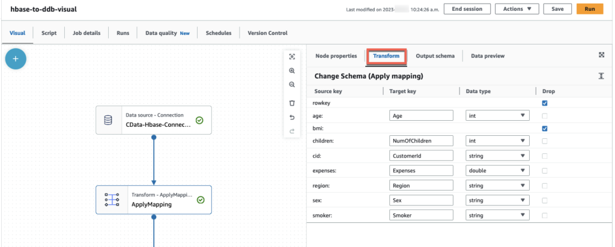Click the ApplyMapping transform node icon

[x=112, y=200]
